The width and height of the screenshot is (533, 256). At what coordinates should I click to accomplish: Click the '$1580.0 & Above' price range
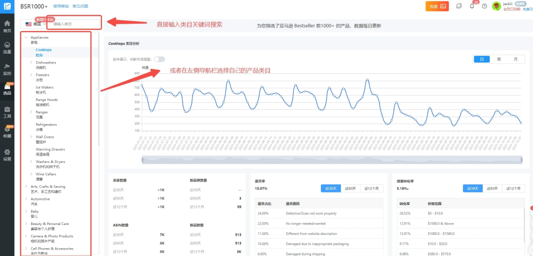(x=441, y=224)
